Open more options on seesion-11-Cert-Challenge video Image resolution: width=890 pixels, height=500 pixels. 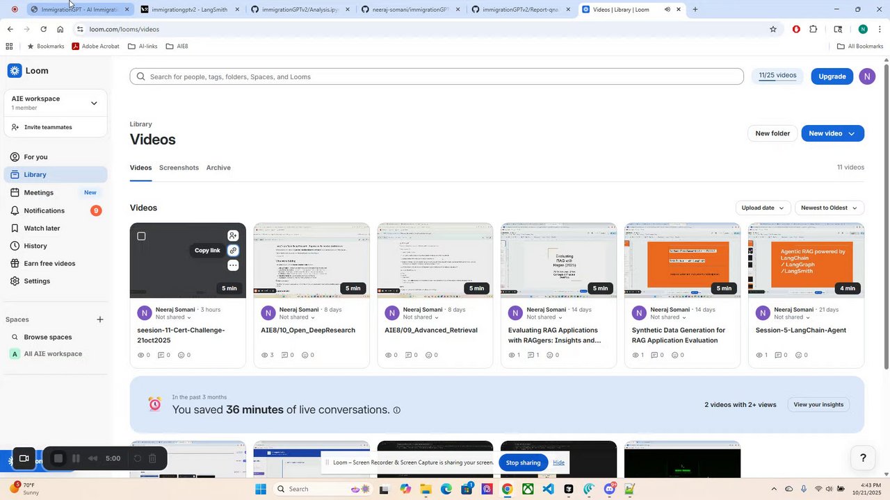click(233, 265)
